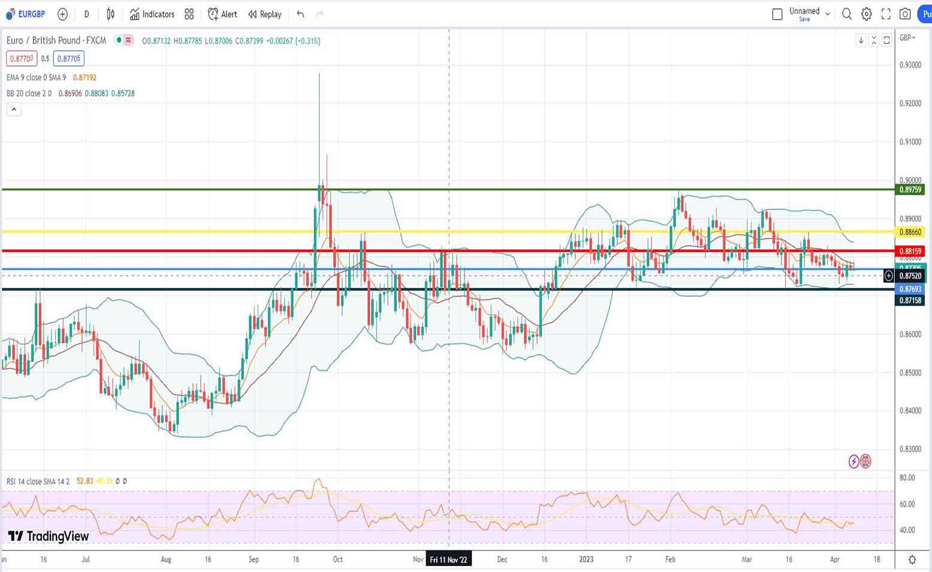Click the Replay button
This screenshot has height=572, width=932.
tap(265, 14)
